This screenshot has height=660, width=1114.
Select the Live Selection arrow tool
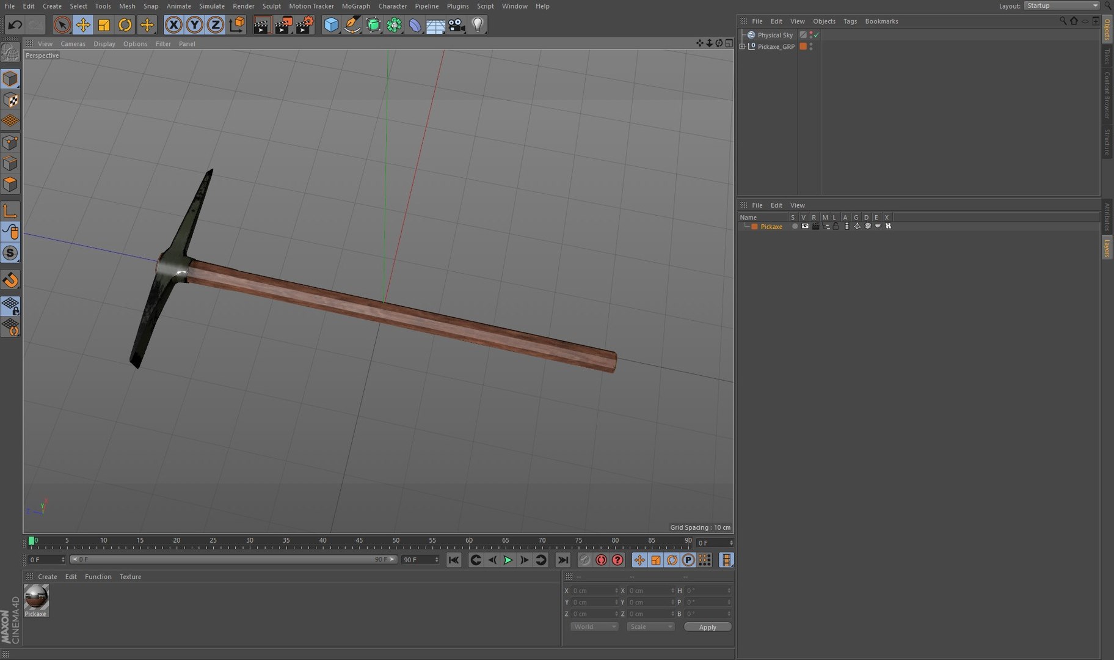[x=62, y=25]
